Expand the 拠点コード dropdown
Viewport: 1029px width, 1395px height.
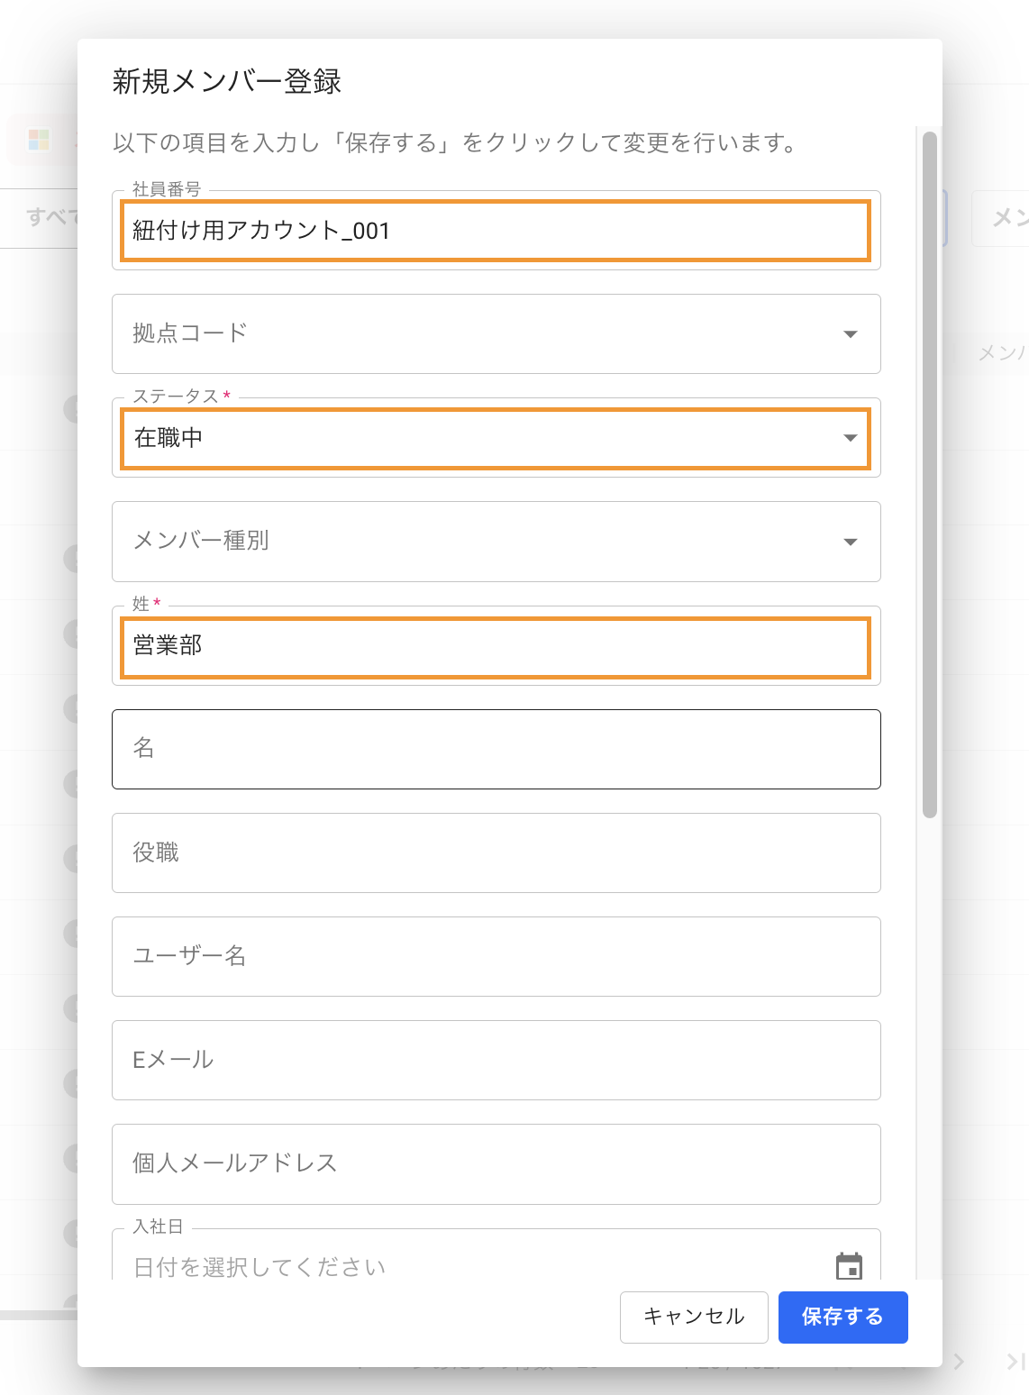coord(850,334)
